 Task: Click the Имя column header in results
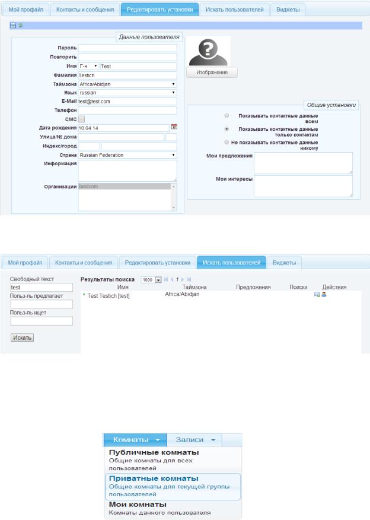tap(123, 287)
